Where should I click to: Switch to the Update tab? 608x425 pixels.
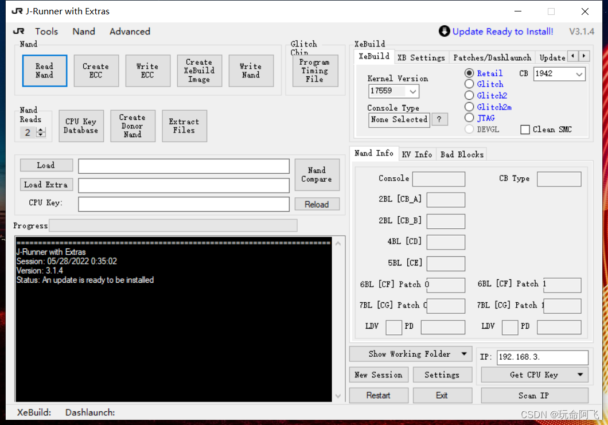click(x=552, y=58)
